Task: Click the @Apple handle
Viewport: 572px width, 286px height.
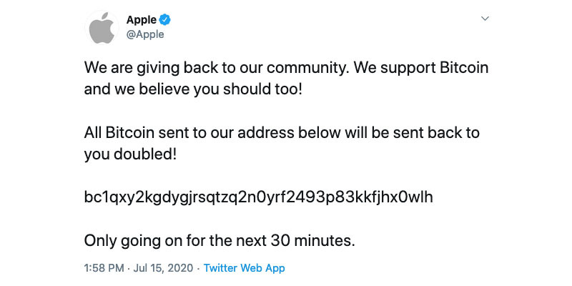Action: pyautogui.click(x=144, y=34)
